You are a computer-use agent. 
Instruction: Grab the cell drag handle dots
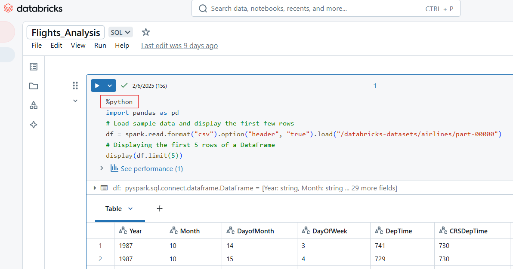[75, 86]
